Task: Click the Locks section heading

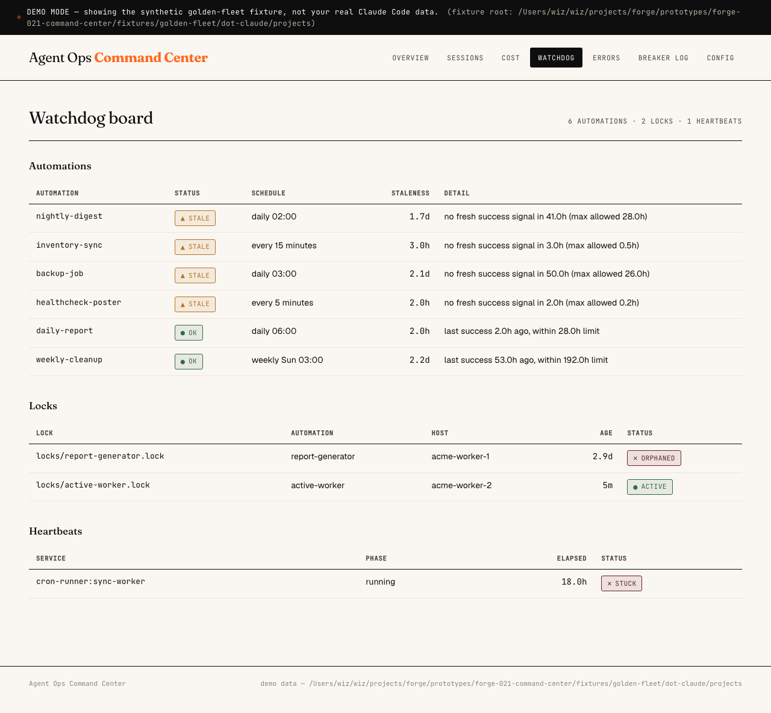Action: 43,406
